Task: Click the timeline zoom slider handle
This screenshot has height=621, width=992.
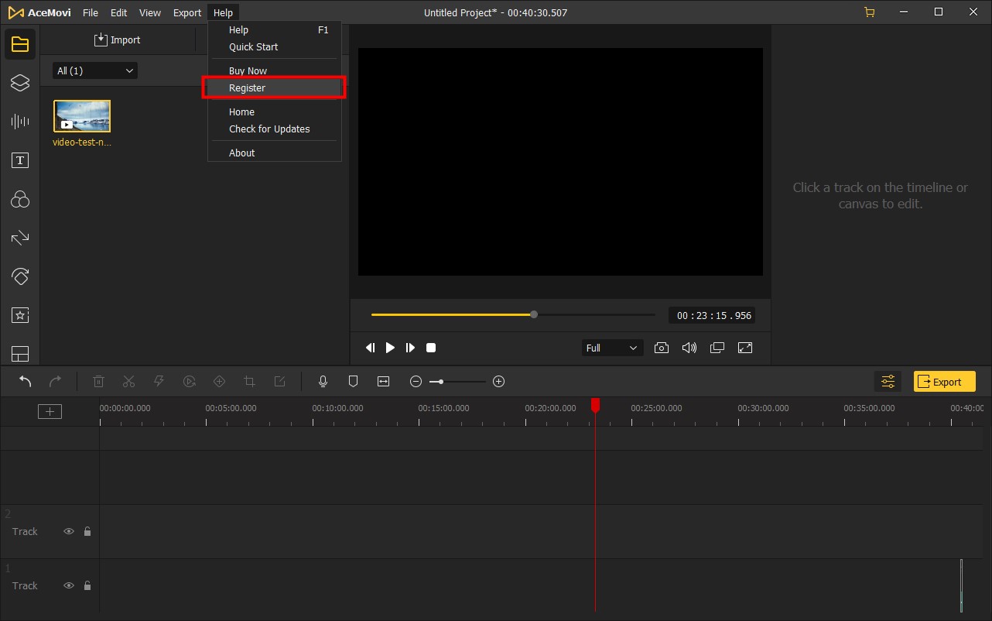Action: (x=440, y=382)
